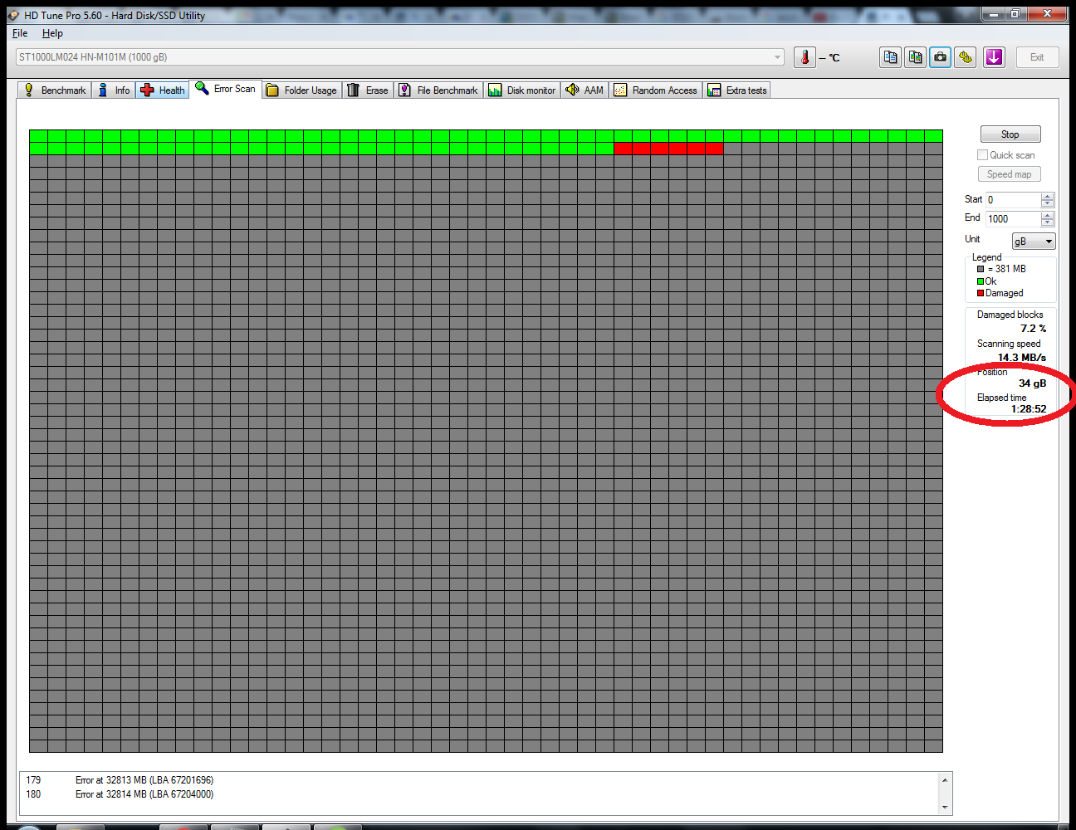Maximize the HD Tune Pro window
1076x830 pixels.
click(1016, 13)
